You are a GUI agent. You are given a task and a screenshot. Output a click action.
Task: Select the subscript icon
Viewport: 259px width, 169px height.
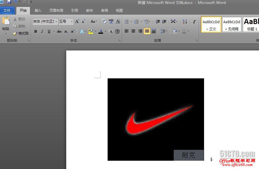(x=66, y=31)
